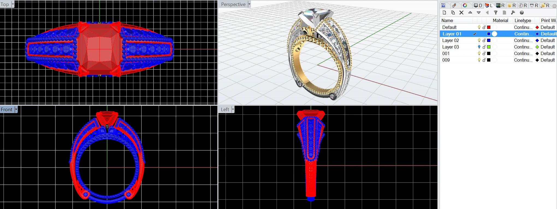Open the color wheel panel tab
557x209 pixels.
[x=465, y=5]
